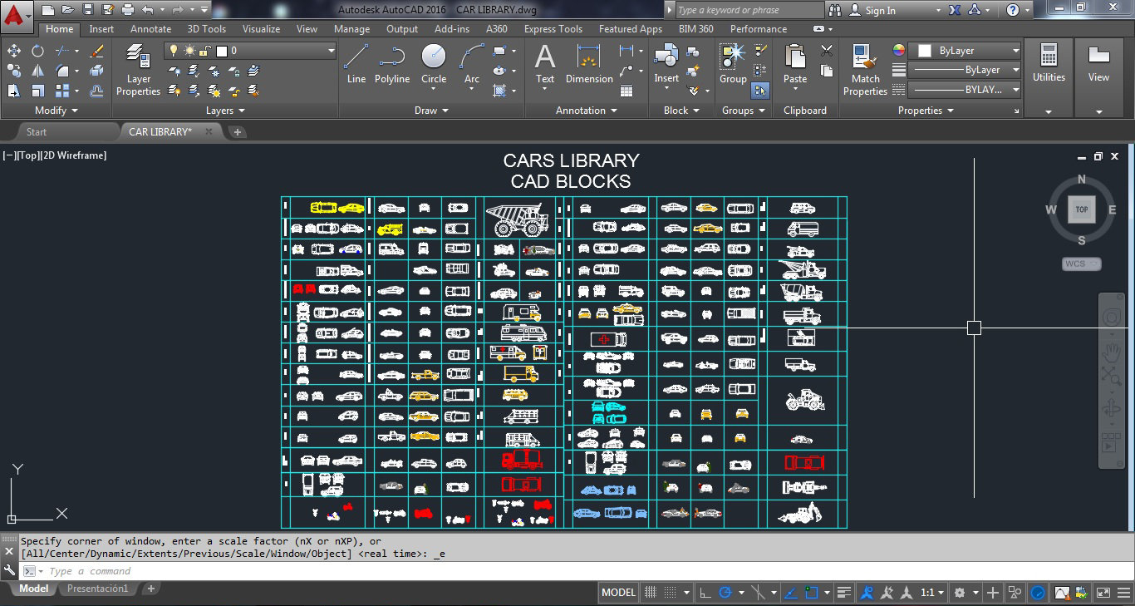Select the Dimension tool

point(588,62)
